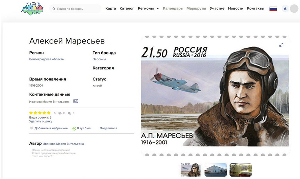Image resolution: width=300 pixels, height=179 pixels.
Task: Switch language via the Russian flag icon
Action: (x=273, y=9)
